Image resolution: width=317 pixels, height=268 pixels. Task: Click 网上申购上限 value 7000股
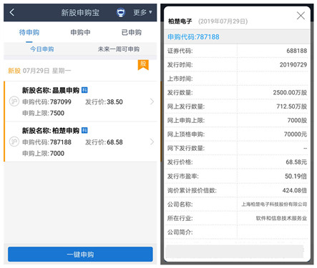pos(297,120)
